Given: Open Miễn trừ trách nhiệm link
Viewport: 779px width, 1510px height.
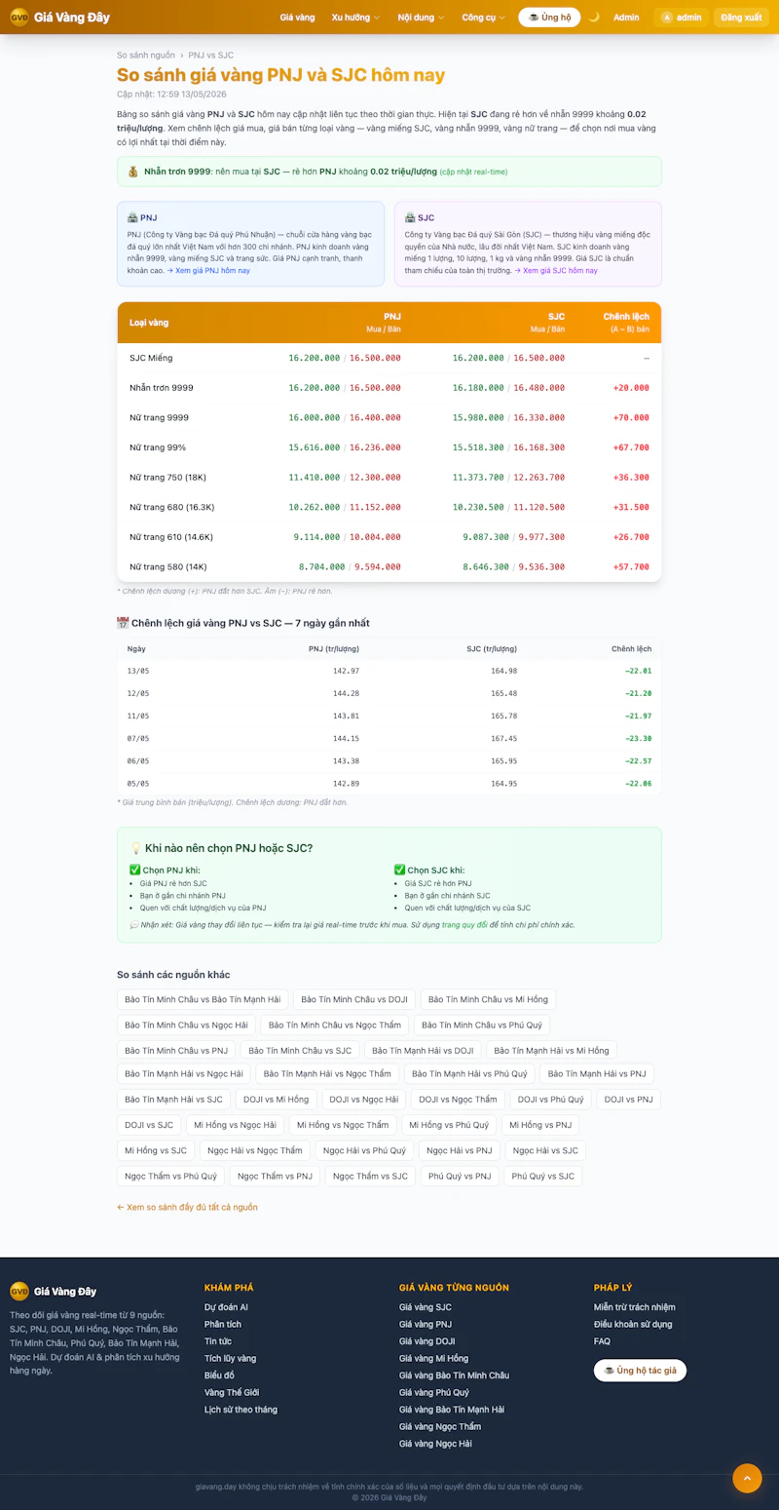Looking at the screenshot, I should (x=635, y=1307).
